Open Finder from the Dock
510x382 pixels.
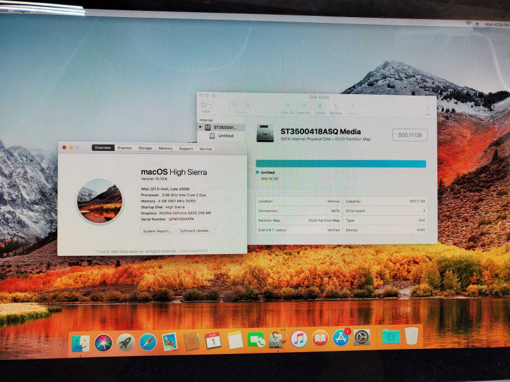click(81, 343)
